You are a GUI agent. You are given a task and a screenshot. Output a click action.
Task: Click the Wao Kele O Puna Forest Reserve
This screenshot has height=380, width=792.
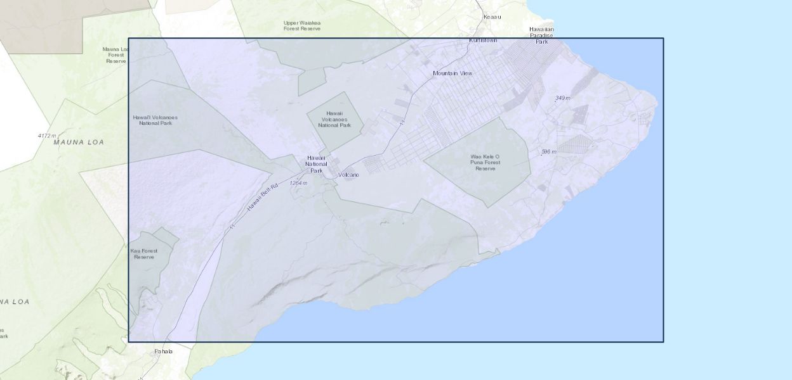pyautogui.click(x=485, y=162)
